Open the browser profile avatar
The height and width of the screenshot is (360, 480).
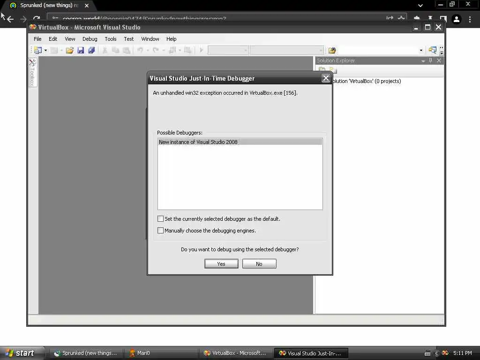coord(457,19)
